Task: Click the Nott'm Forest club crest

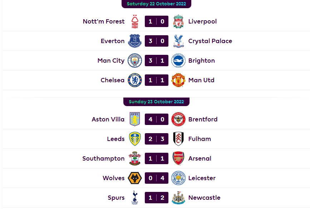Action: click(x=135, y=21)
